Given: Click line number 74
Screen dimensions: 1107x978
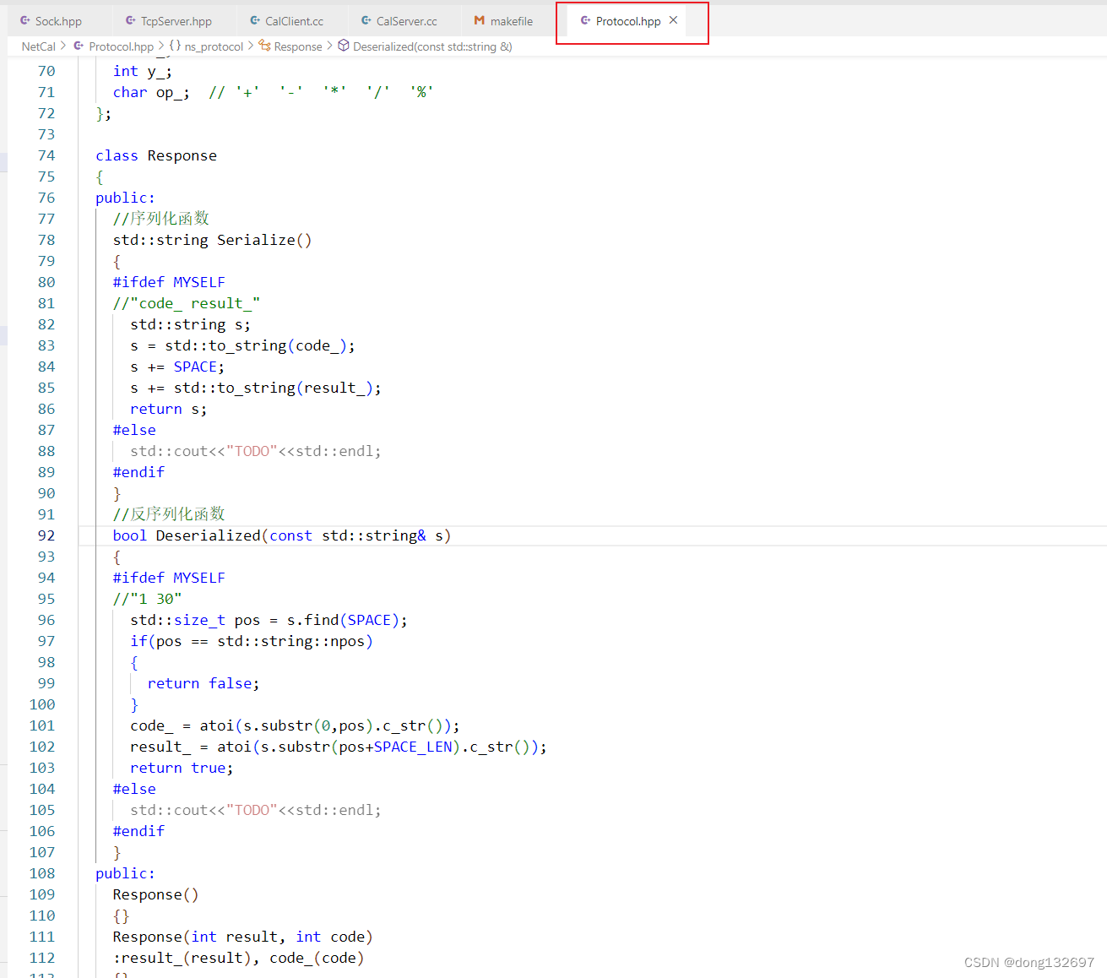Looking at the screenshot, I should (46, 155).
